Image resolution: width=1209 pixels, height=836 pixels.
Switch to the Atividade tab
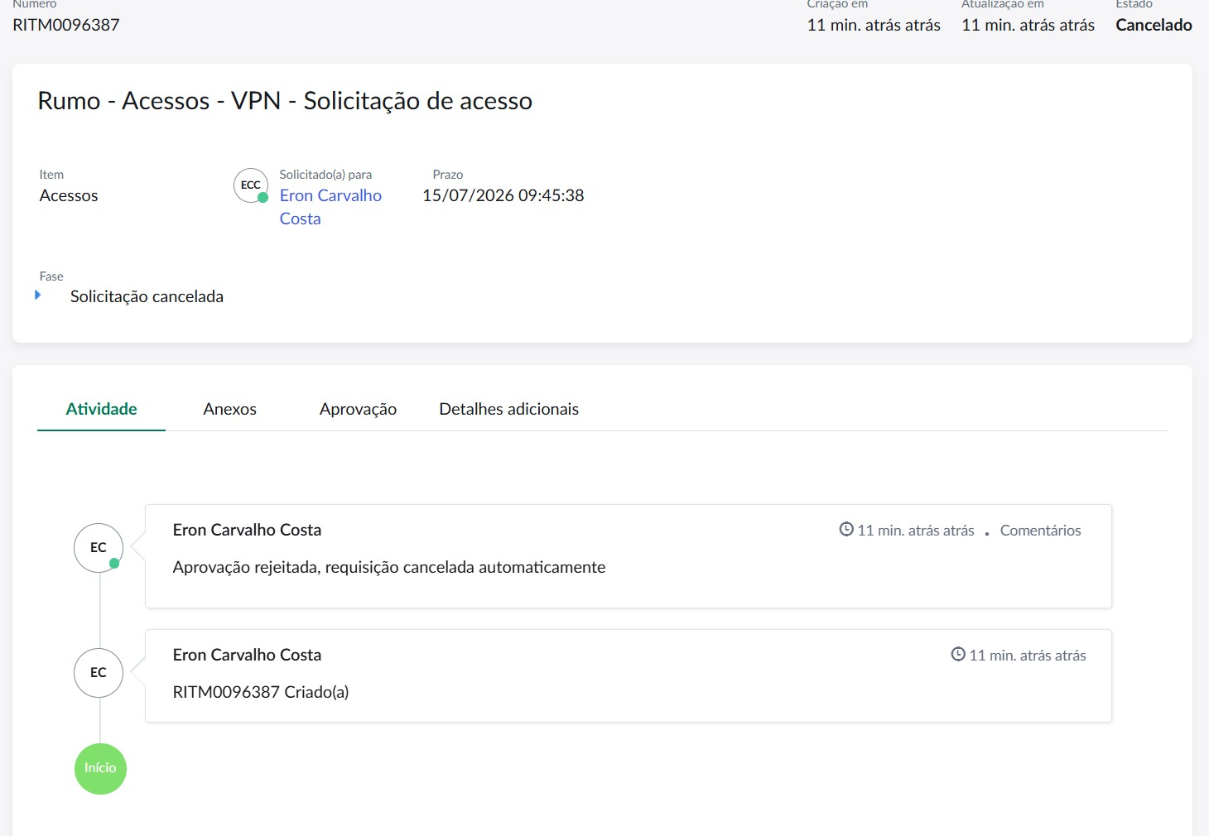click(x=102, y=409)
